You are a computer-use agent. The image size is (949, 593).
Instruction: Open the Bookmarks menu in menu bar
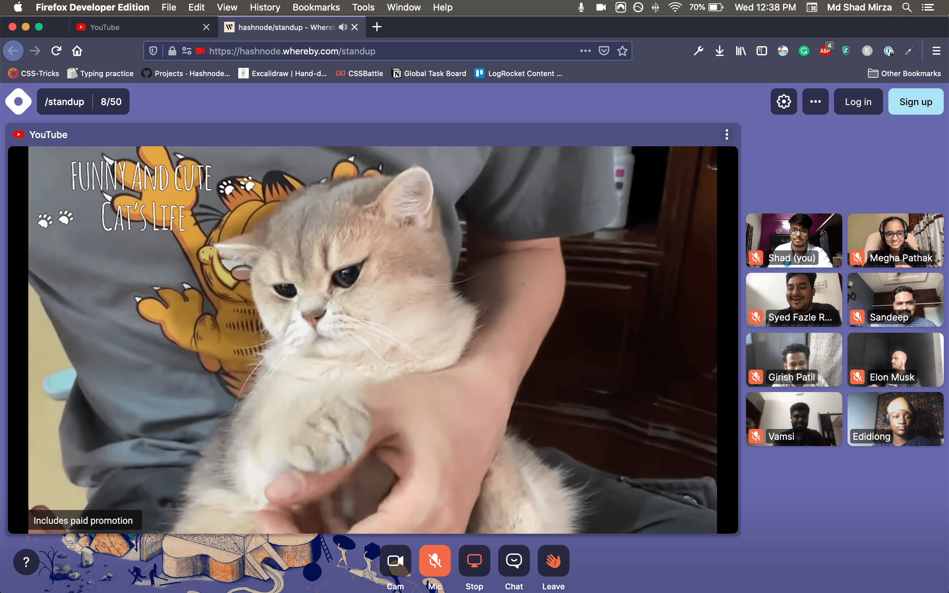[316, 7]
